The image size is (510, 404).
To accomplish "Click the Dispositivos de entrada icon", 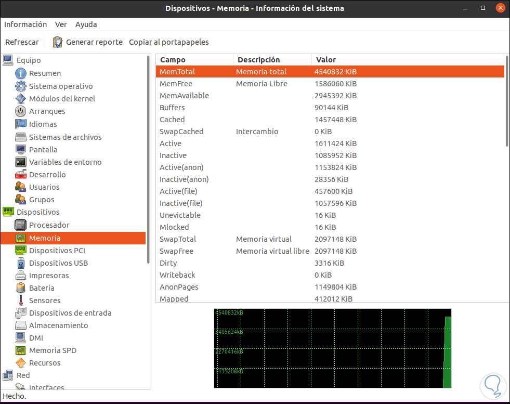I will 21,313.
